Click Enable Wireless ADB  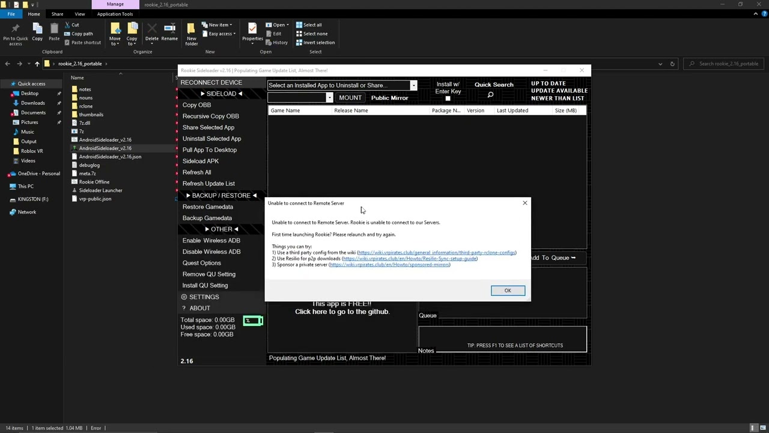pos(211,241)
